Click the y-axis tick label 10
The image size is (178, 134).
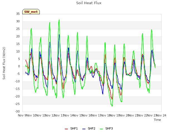coord(18,51)
